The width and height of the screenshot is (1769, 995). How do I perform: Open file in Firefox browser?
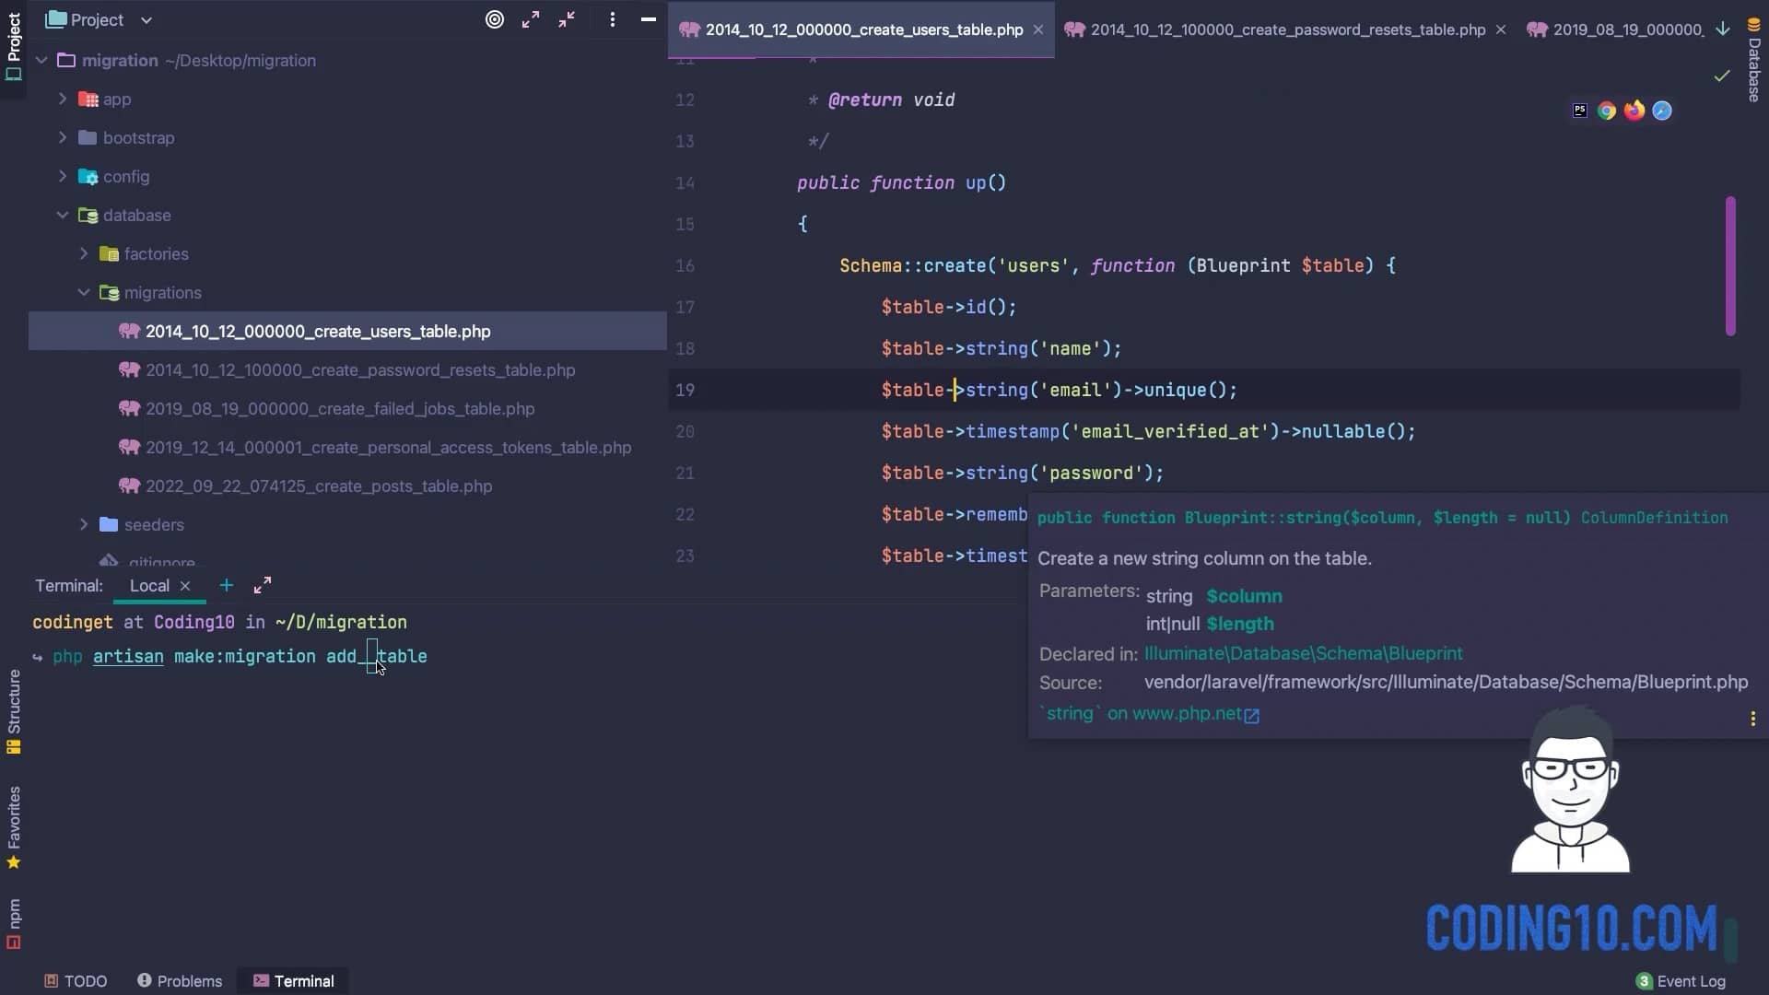click(1634, 111)
